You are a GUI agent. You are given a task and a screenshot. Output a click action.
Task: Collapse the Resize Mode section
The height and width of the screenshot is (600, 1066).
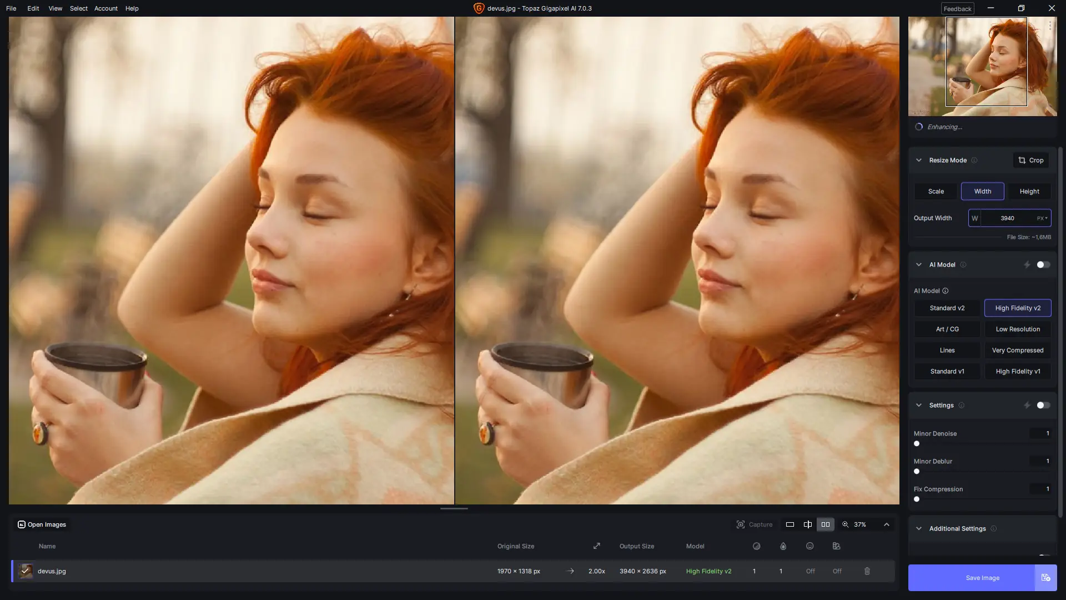919,160
